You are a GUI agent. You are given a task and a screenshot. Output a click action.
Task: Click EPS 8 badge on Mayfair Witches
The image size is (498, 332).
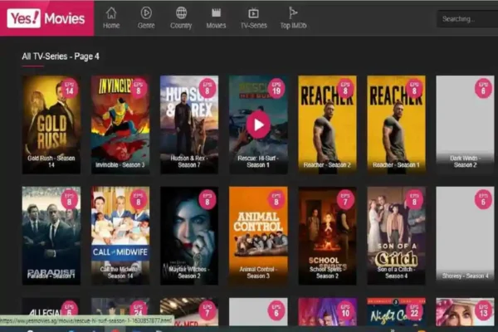(207, 199)
